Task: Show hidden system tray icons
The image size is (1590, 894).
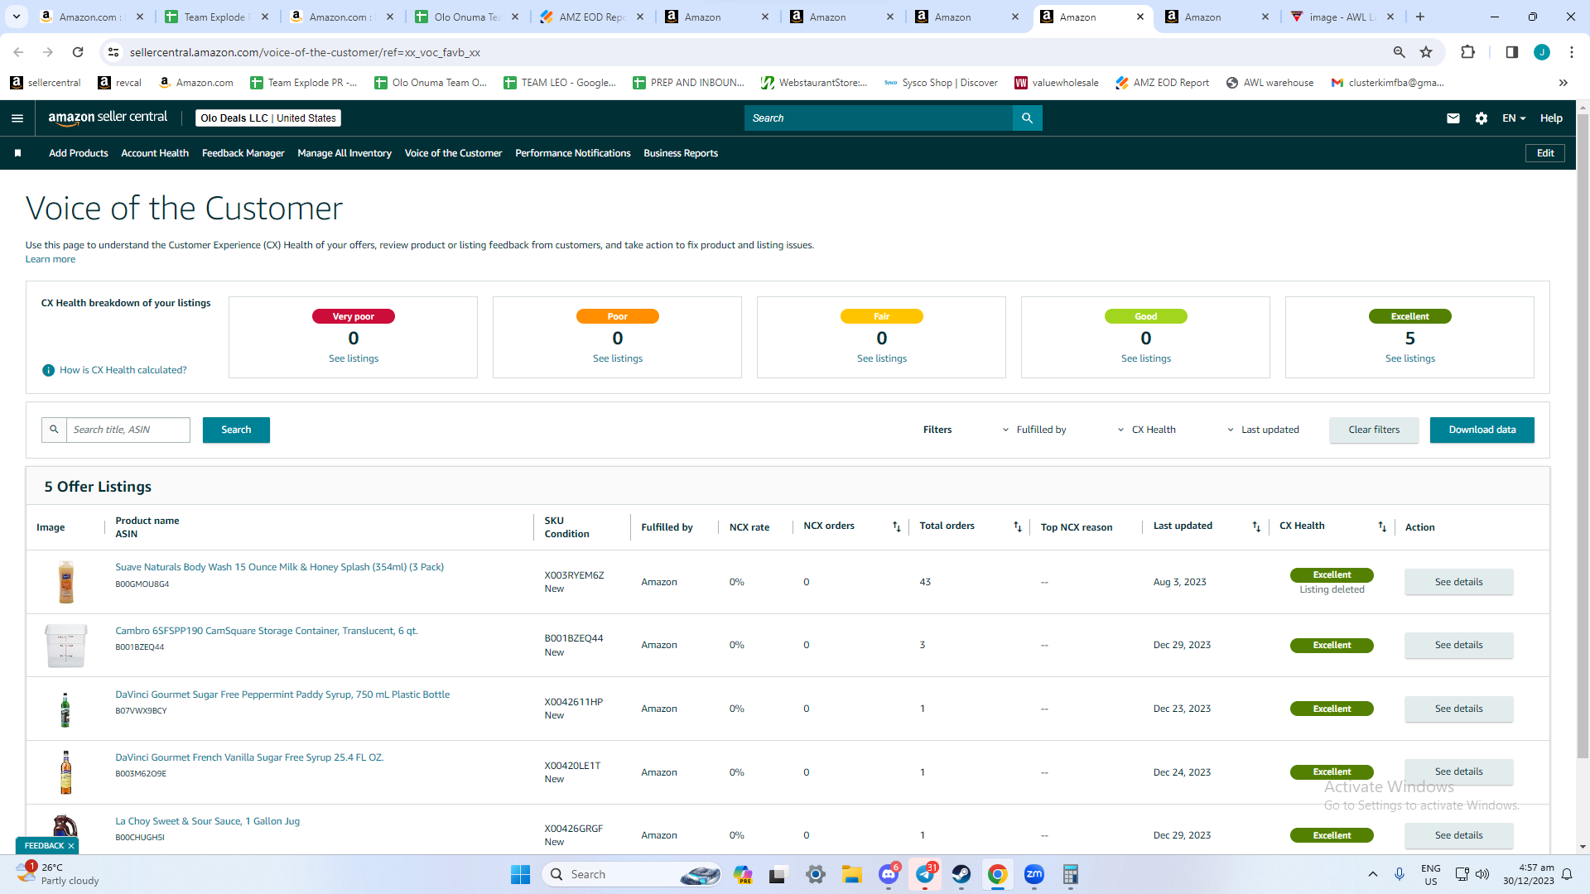Action: tap(1373, 874)
